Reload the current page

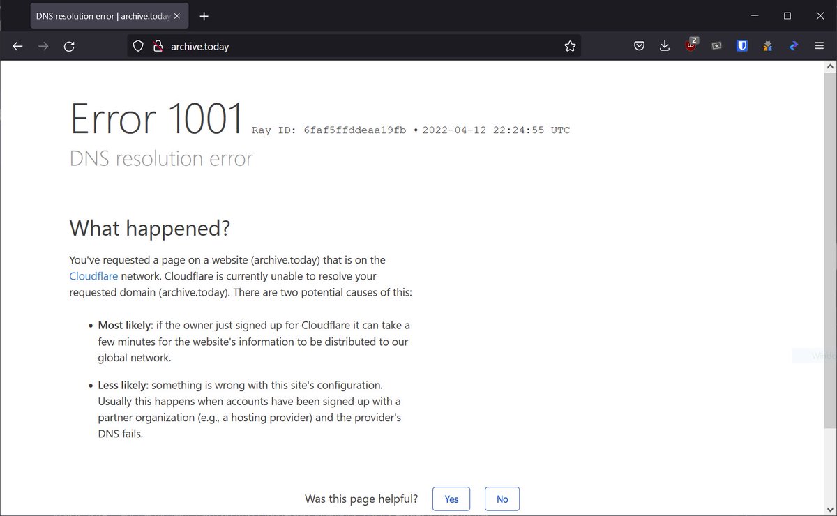pos(69,46)
